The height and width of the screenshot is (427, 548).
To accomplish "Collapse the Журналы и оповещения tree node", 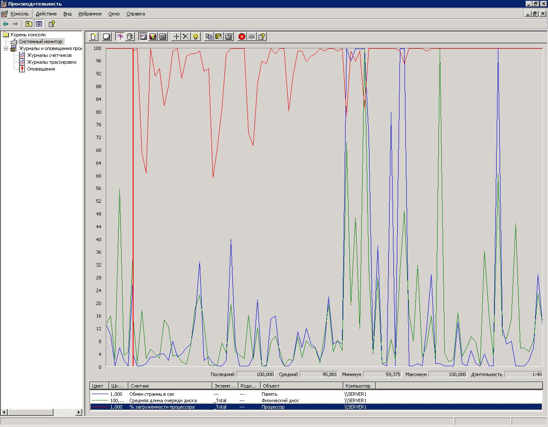I will 6,48.
